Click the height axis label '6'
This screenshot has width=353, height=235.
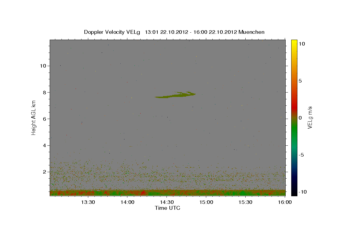coord(44,119)
